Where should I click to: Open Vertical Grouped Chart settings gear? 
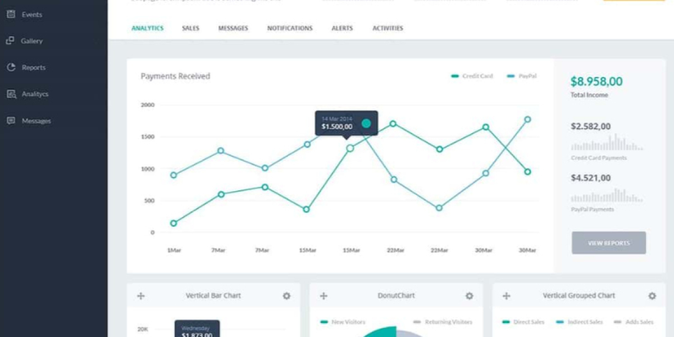652,295
